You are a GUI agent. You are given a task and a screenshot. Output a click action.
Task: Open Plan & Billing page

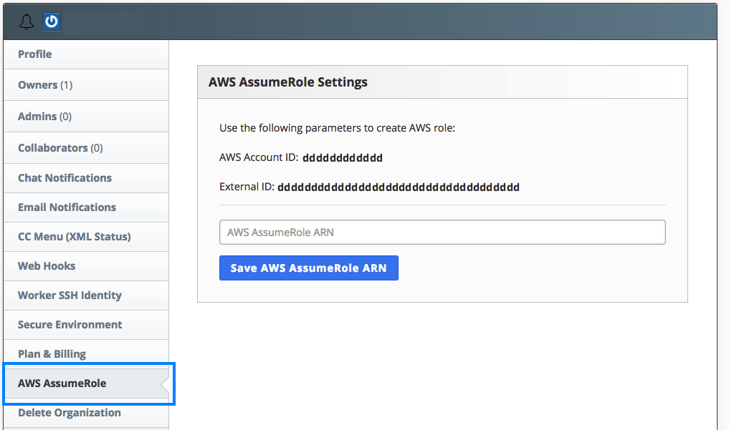point(86,354)
